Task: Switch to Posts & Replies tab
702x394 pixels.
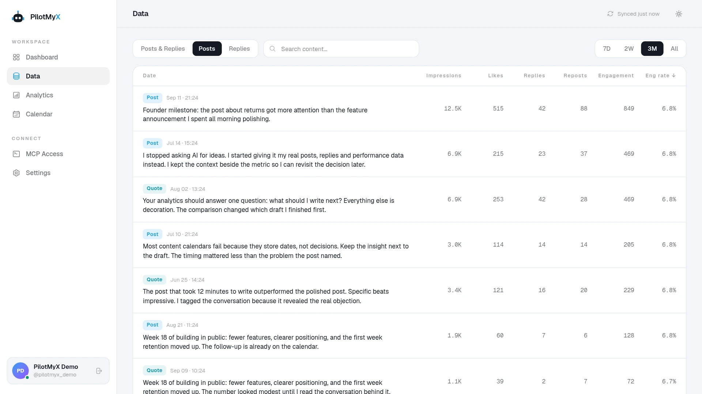Action: (x=163, y=49)
